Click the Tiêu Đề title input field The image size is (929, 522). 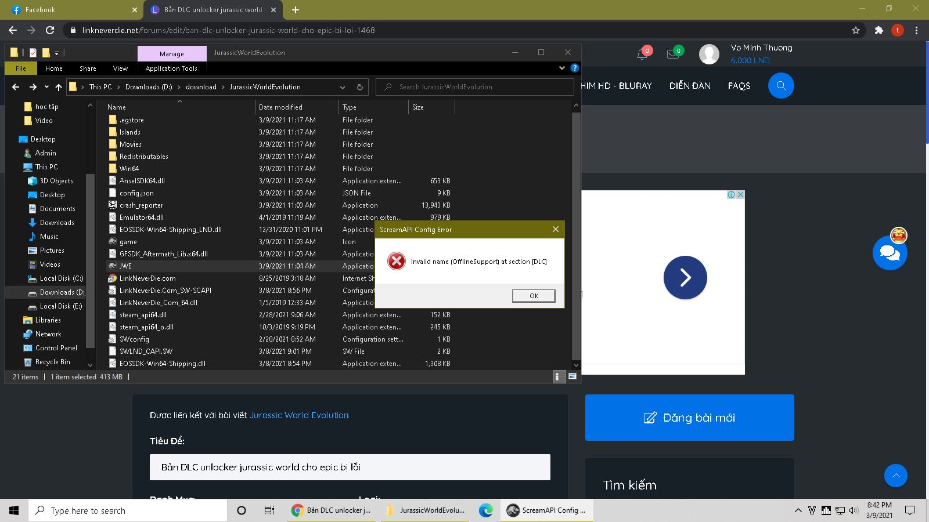(x=350, y=467)
